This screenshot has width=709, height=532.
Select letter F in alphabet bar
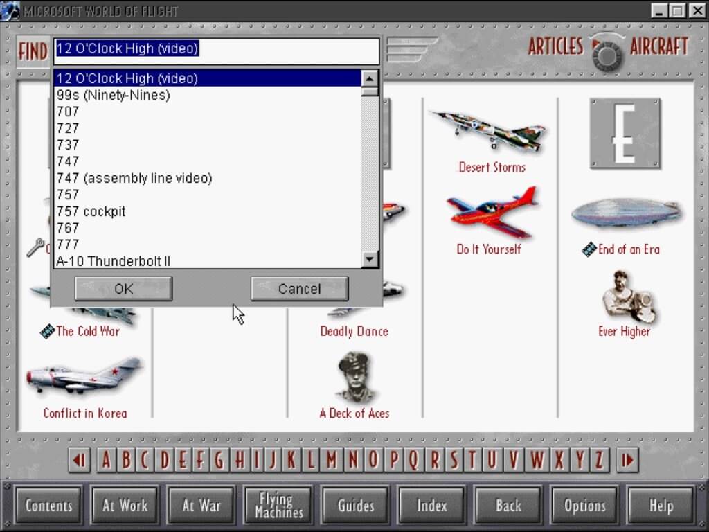tap(199, 461)
